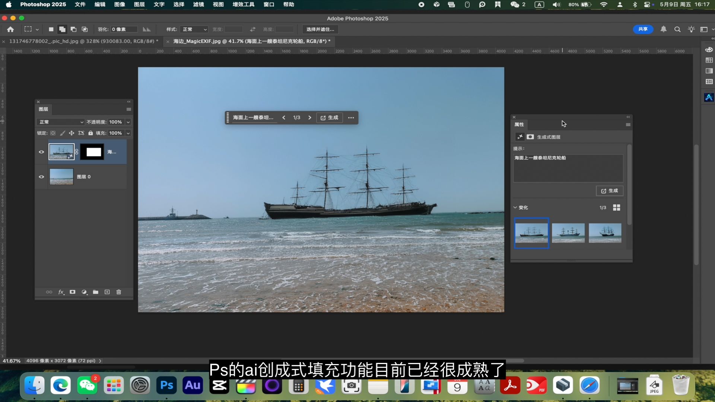
Task: Toggle lock image pixels brush icon
Action: (x=62, y=133)
